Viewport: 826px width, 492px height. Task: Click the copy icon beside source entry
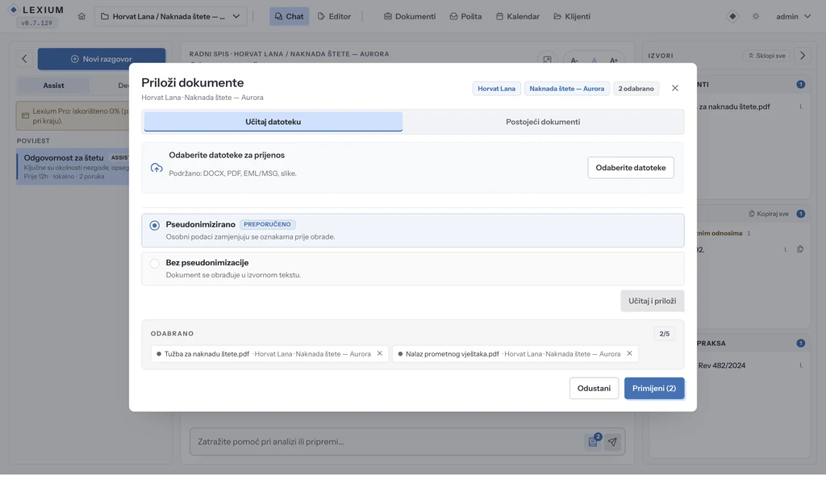click(800, 249)
